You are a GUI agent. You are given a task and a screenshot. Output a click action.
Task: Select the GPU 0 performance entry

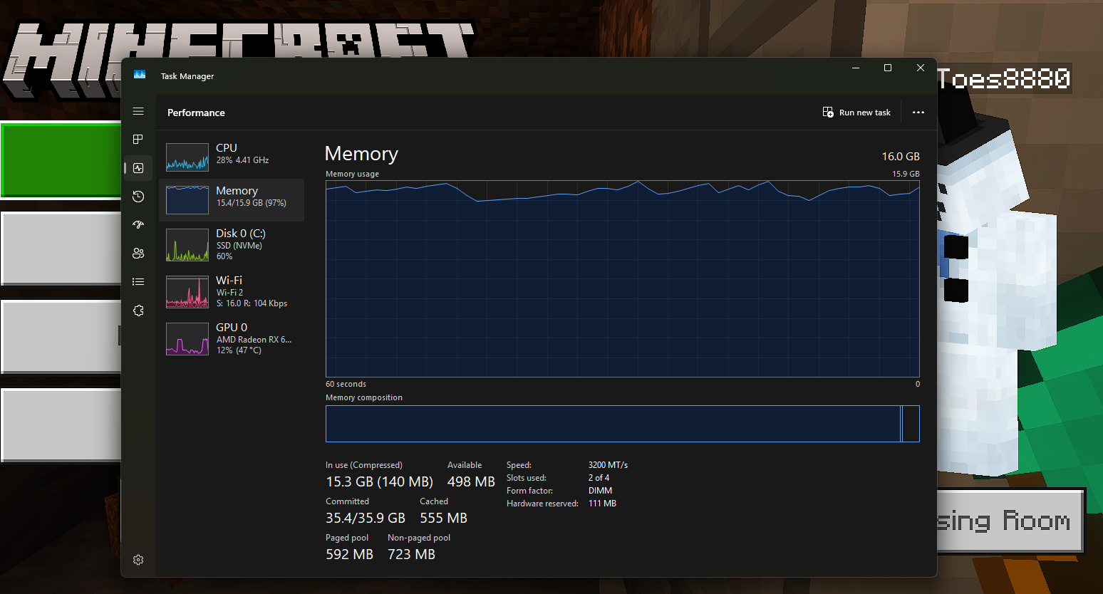(x=232, y=338)
